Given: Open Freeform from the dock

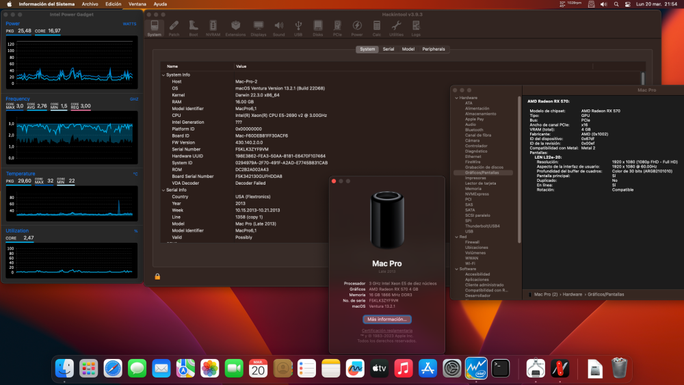Looking at the screenshot, I should coord(355,369).
